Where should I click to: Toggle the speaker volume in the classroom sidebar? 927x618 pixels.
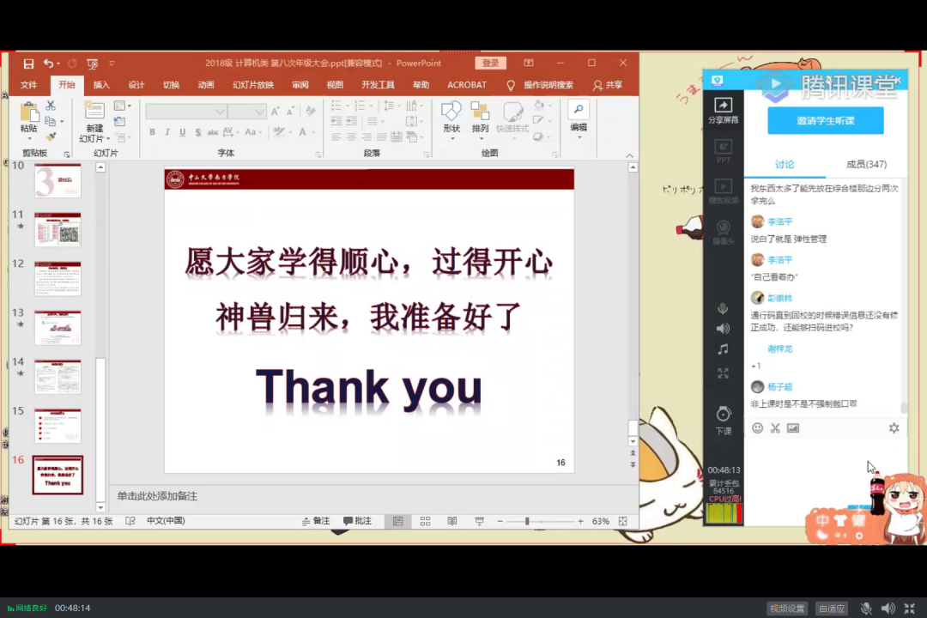(x=723, y=328)
